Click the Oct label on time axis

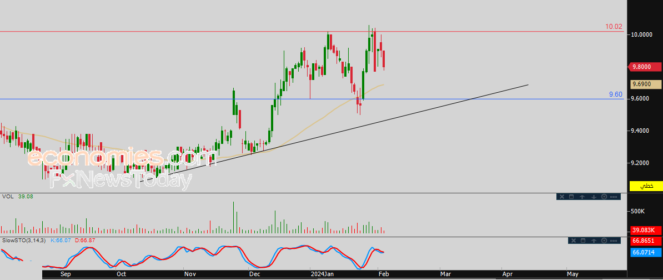pos(122,274)
